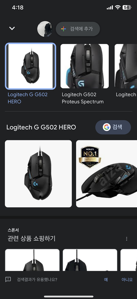
Task: Answer 예 to the feedback question
Action: [106, 280]
